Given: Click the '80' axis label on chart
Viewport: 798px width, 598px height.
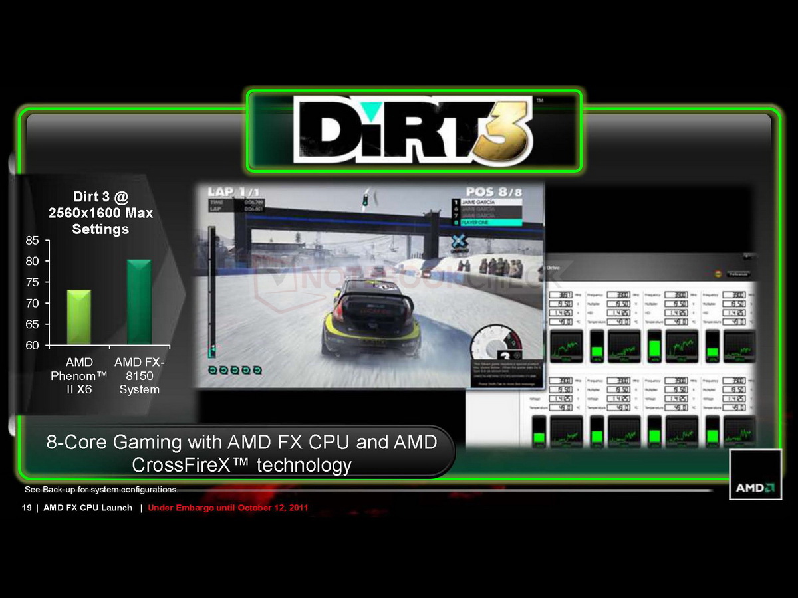Looking at the screenshot, I should click(x=33, y=261).
